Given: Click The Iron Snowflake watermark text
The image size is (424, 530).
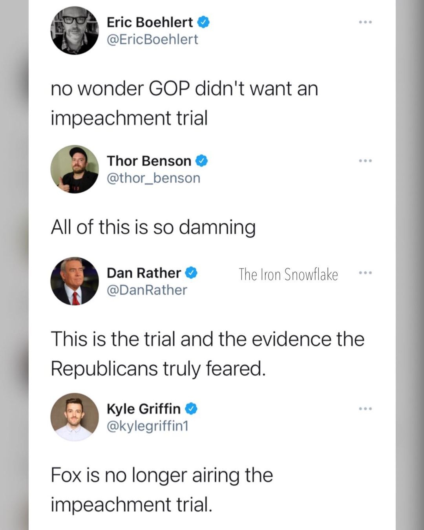Looking at the screenshot, I should (288, 274).
